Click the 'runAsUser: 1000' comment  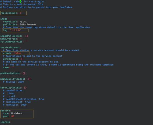(x=15, y=105)
